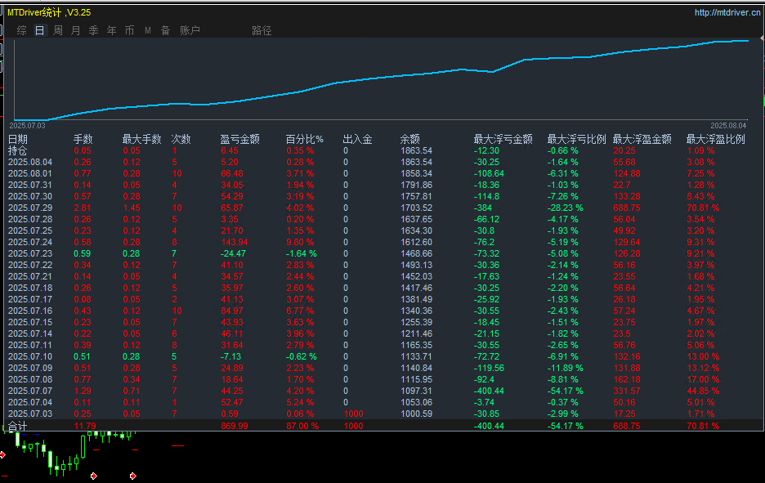The image size is (765, 483).
Task: Open the http://mtdriver.cn link
Action: click(x=727, y=13)
